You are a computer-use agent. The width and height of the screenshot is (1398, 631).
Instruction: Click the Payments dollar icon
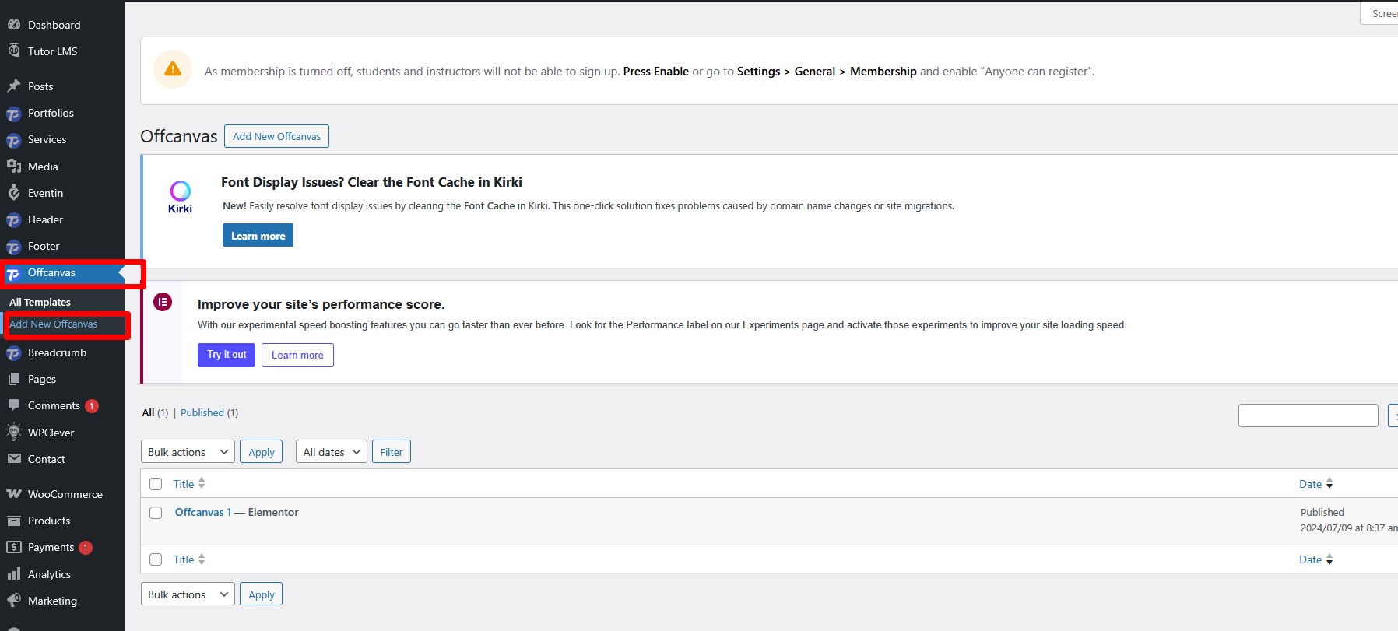[x=14, y=547]
